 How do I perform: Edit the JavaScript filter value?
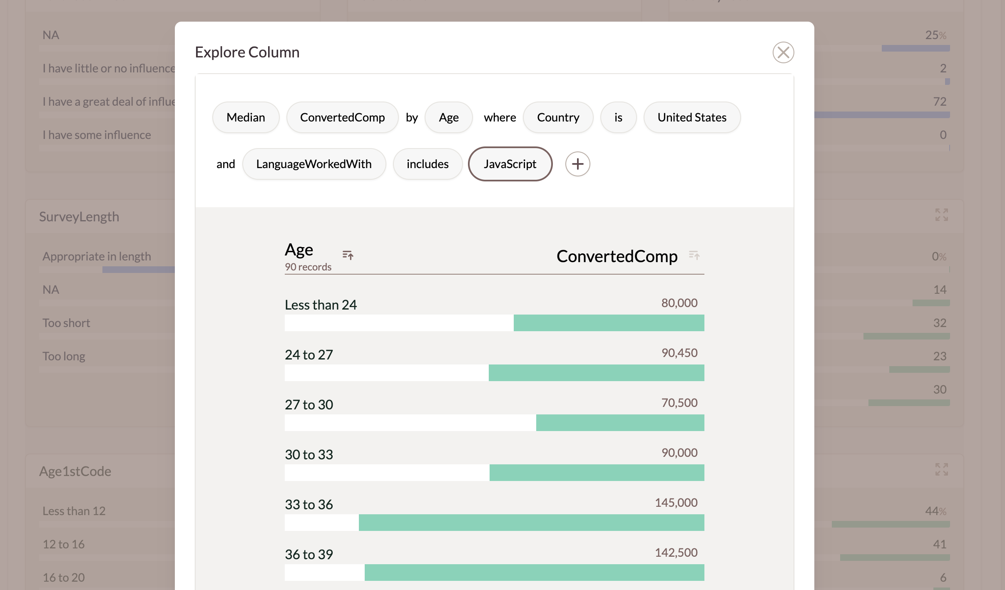510,164
